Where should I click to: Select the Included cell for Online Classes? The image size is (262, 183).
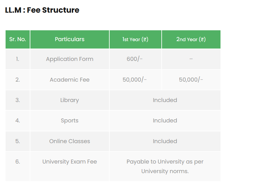point(165,141)
